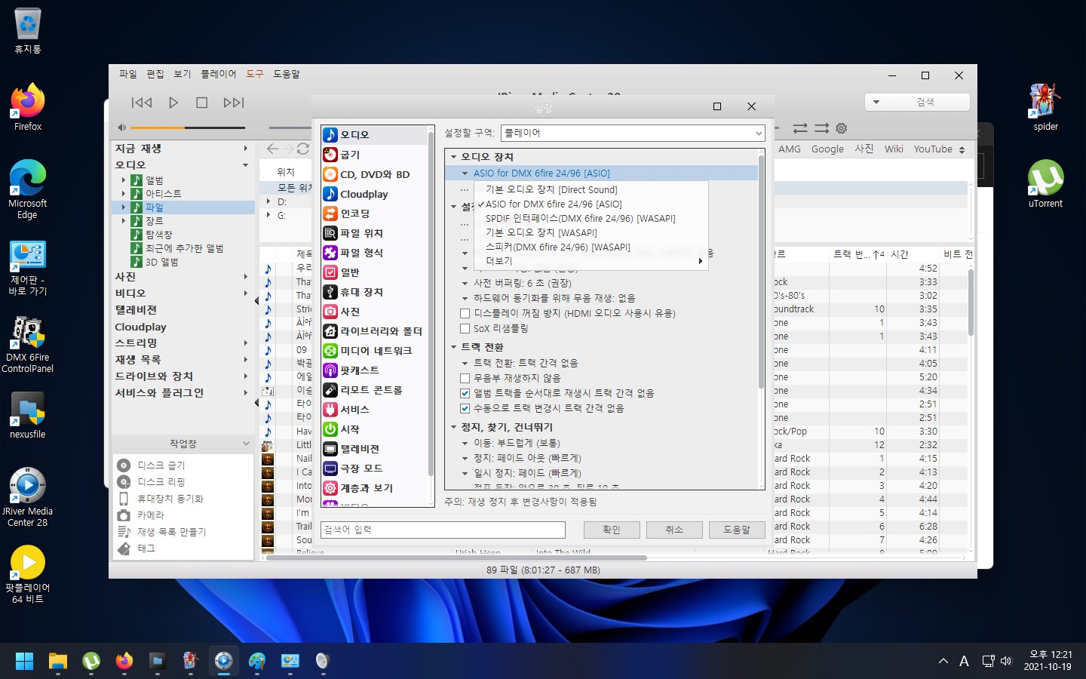Click the 검색어 입력 search field
Image resolution: width=1086 pixels, height=679 pixels.
[443, 530]
